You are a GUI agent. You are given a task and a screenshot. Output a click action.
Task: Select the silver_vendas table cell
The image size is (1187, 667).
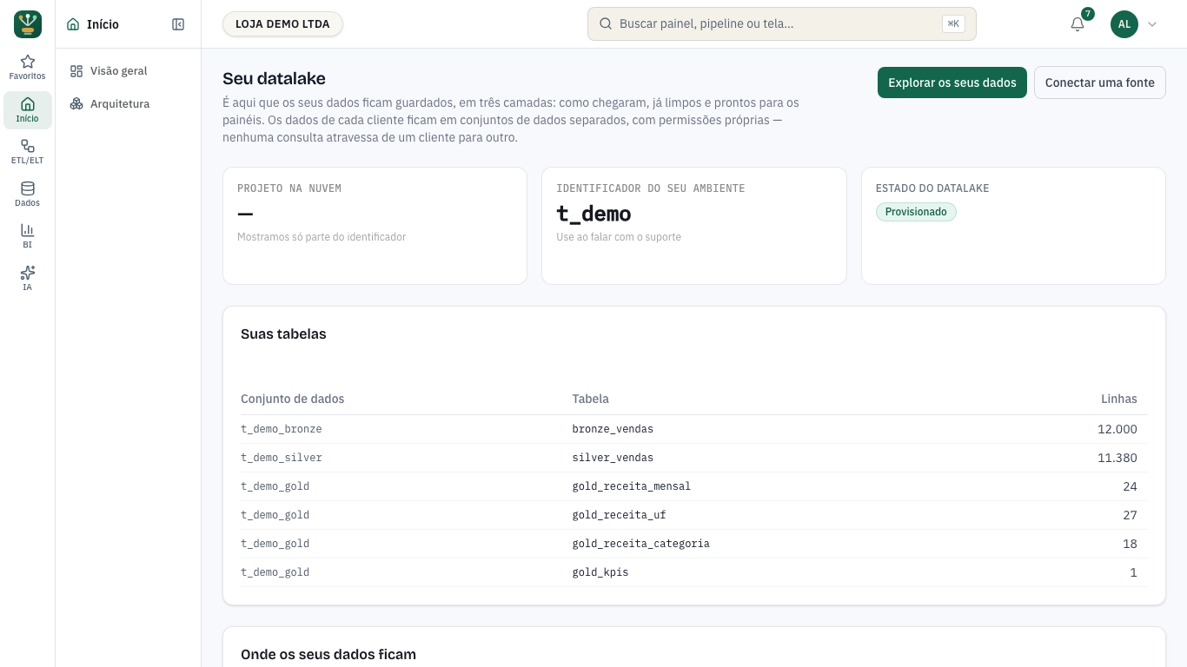(613, 458)
